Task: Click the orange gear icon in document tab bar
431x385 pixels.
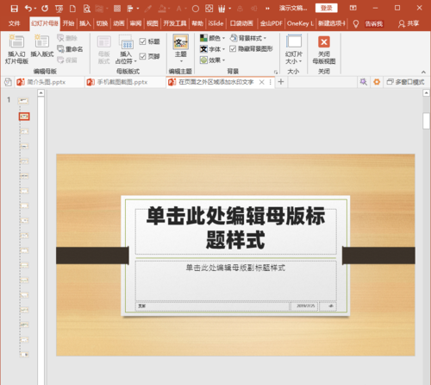Action: point(377,82)
